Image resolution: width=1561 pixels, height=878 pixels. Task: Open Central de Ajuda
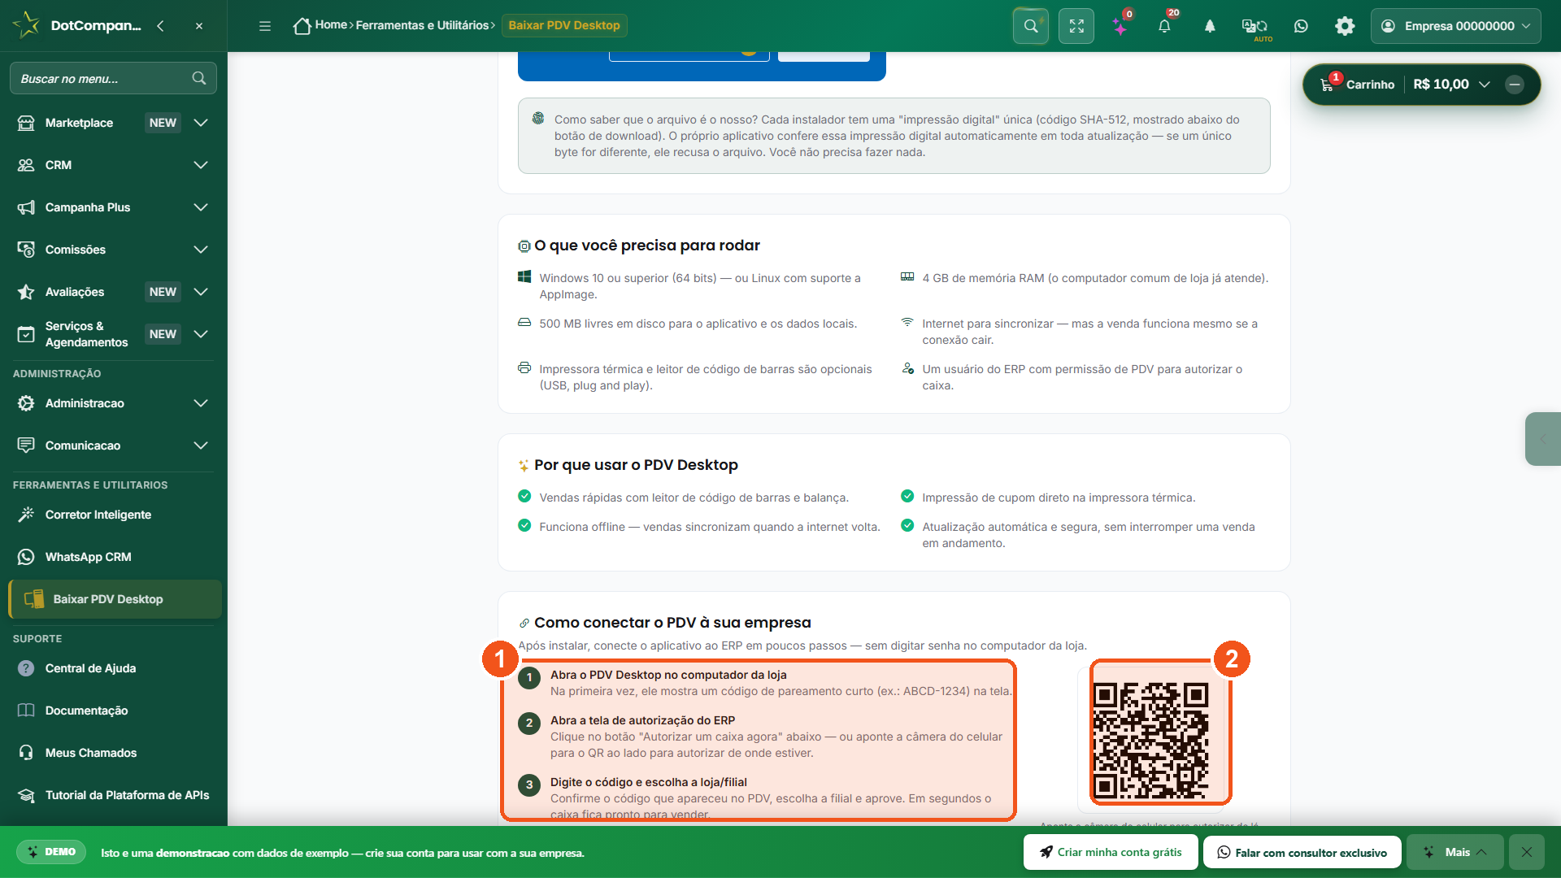113,668
